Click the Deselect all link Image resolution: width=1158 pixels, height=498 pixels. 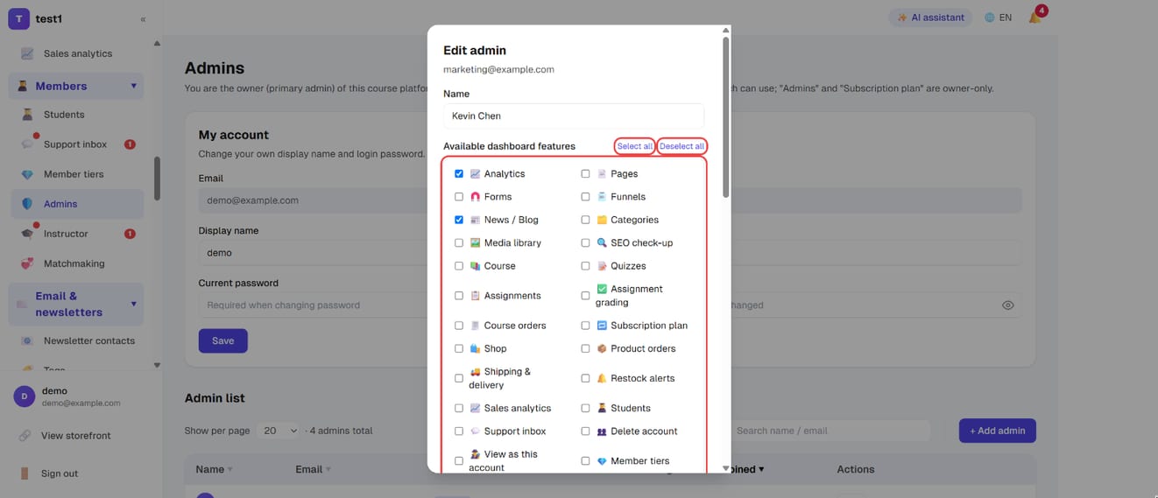tap(681, 146)
